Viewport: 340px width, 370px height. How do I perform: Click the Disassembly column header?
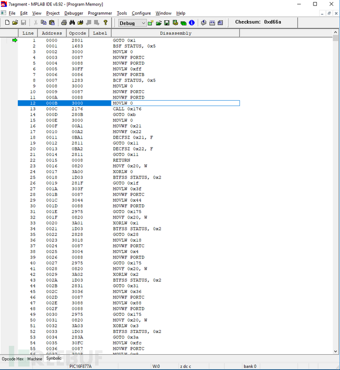click(x=175, y=33)
